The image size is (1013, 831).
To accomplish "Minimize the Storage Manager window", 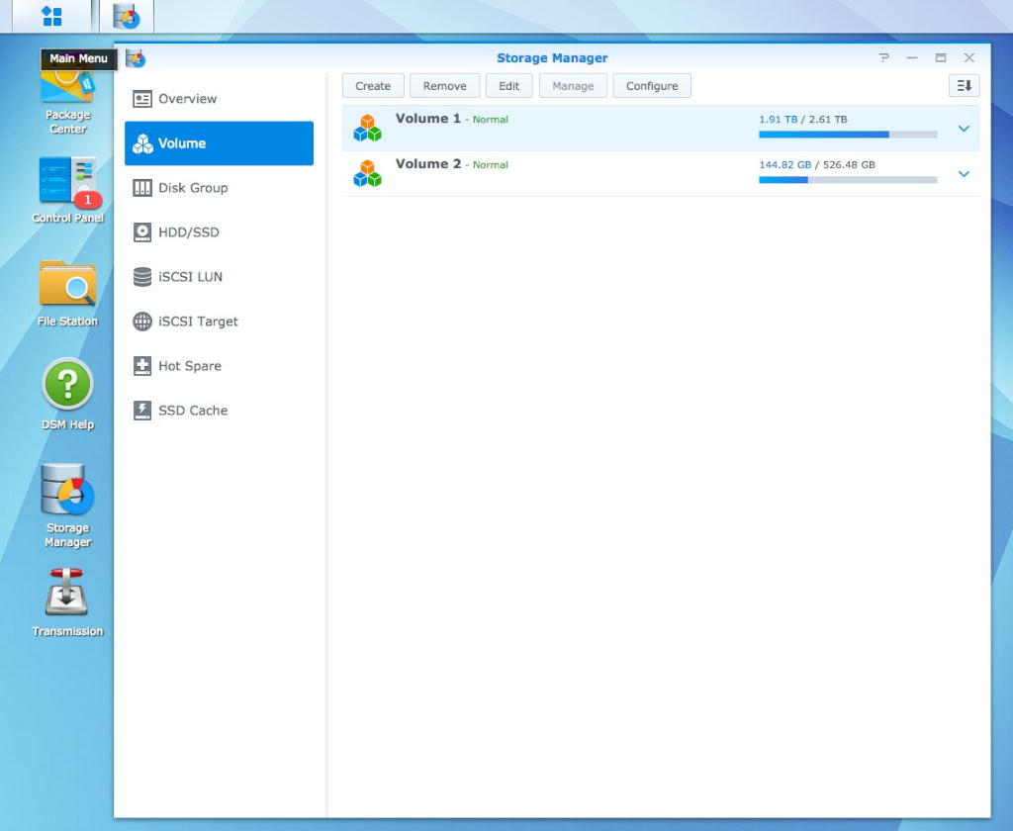I will coord(912,57).
